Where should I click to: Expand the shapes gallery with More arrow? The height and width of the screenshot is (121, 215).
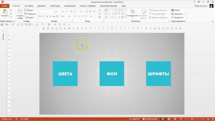pos(125,17)
